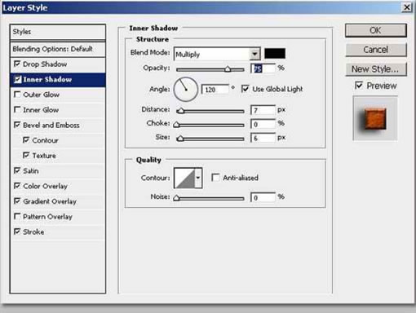Click the Cancel button

(376, 50)
